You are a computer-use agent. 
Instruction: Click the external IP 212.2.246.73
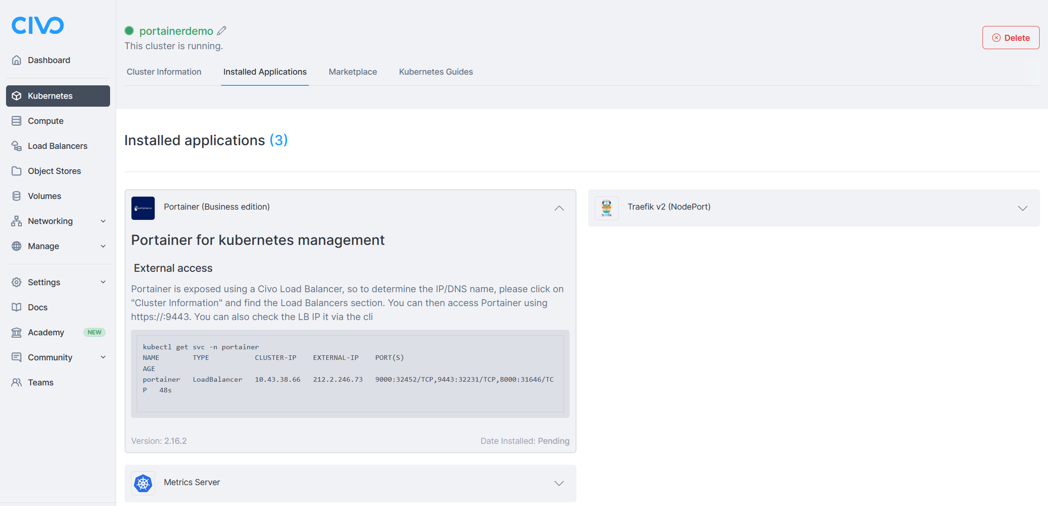tap(338, 379)
